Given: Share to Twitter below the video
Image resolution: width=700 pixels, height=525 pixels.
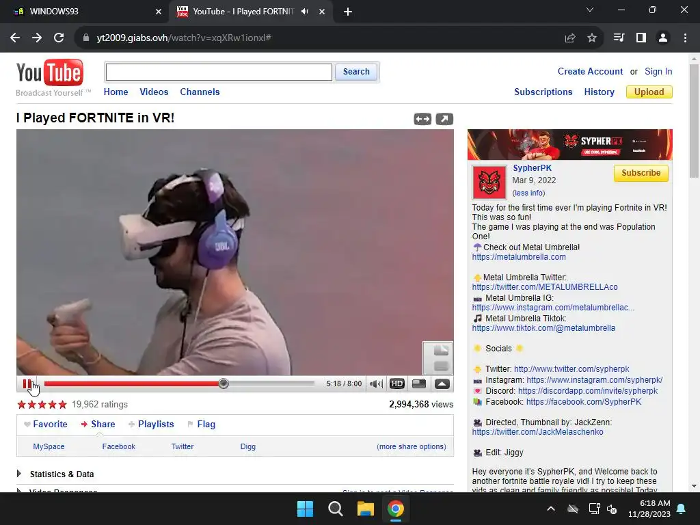Looking at the screenshot, I should coord(183,446).
